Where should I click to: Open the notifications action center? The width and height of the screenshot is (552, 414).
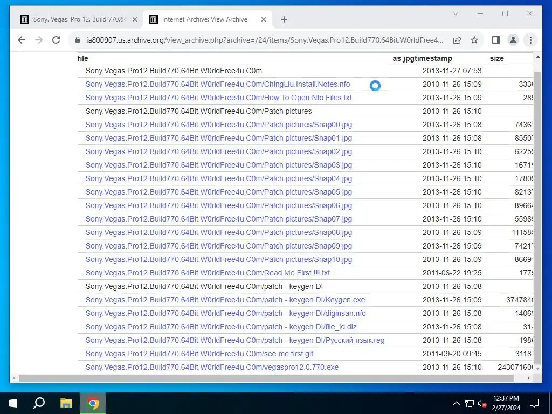(534, 403)
